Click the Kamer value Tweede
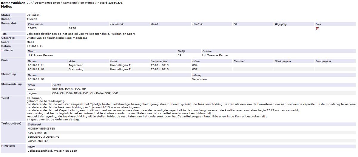 tap(32, 19)
